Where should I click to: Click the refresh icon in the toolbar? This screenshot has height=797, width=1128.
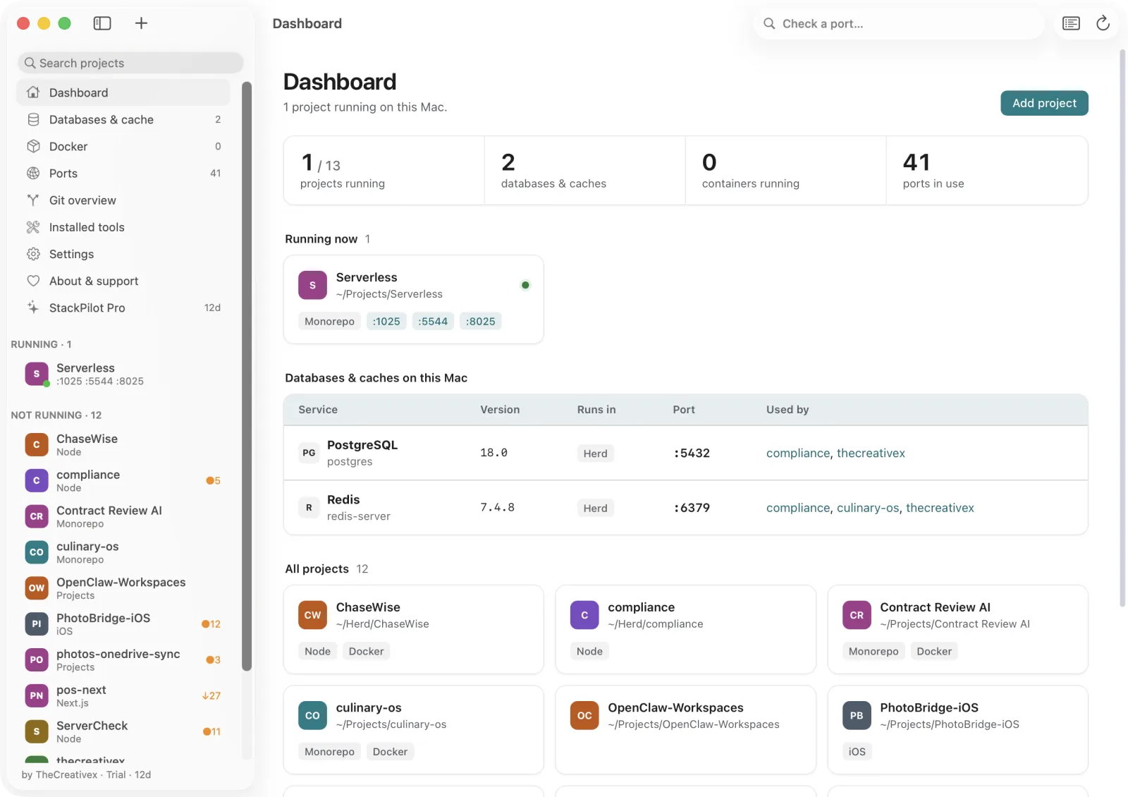point(1103,23)
